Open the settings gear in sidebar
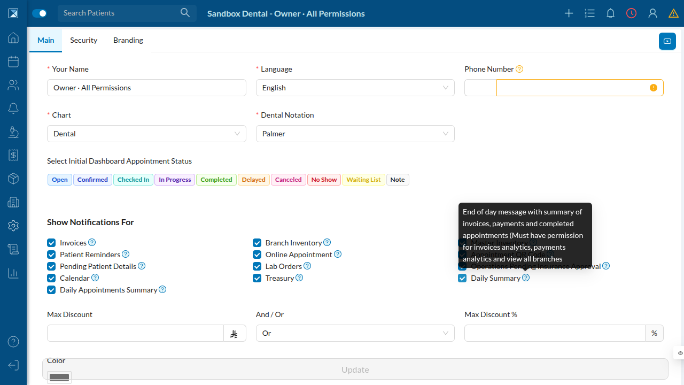Image resolution: width=684 pixels, height=385 pixels. pyautogui.click(x=13, y=226)
